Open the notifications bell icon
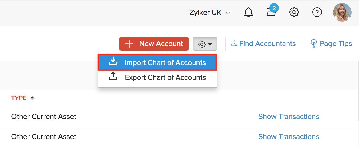 [x=249, y=12]
